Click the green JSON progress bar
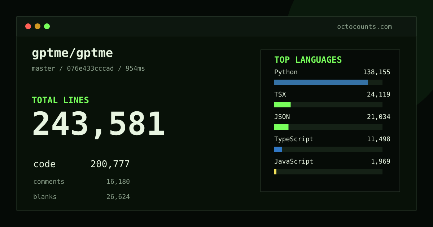Image resolution: width=433 pixels, height=227 pixels. click(281, 127)
